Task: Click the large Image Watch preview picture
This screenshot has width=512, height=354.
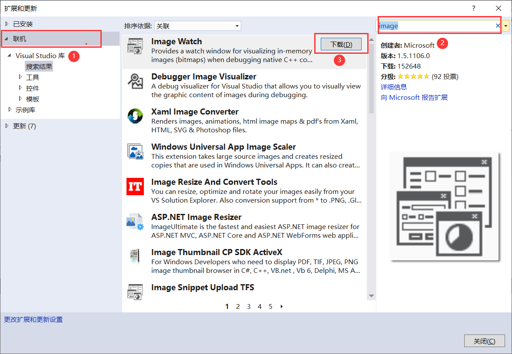Action: (444, 206)
